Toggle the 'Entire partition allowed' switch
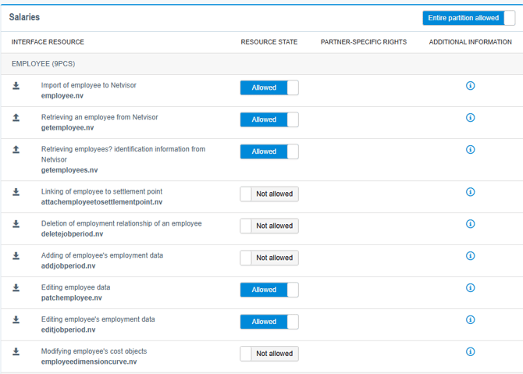Viewport: 523px width, 374px height. [x=468, y=18]
